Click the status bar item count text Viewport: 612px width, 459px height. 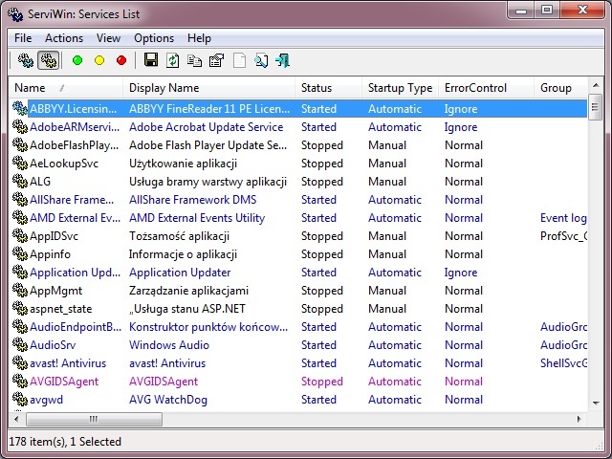tap(65, 442)
